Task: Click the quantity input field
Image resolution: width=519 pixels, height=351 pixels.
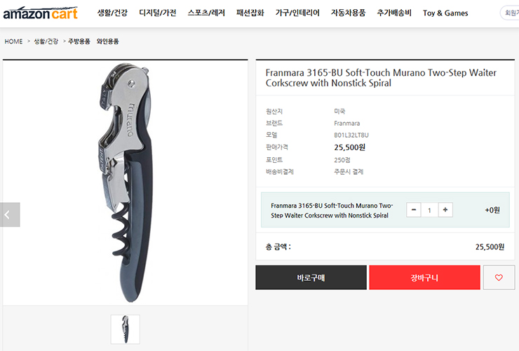Action: pos(430,210)
